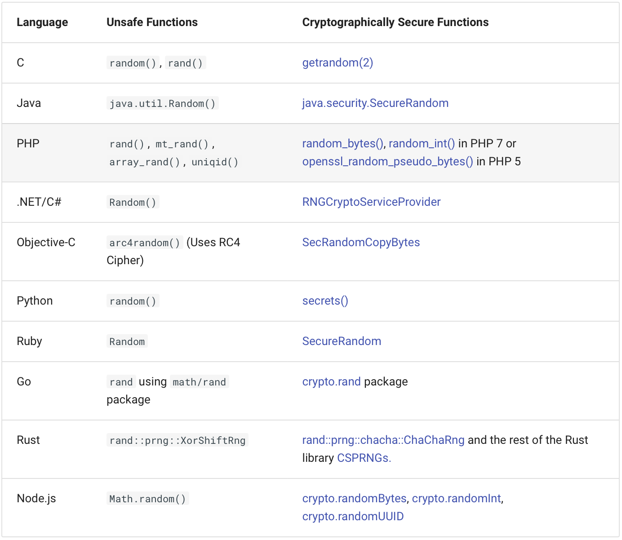The image size is (622, 540).
Task: Click the Go language cell
Action: 24,382
